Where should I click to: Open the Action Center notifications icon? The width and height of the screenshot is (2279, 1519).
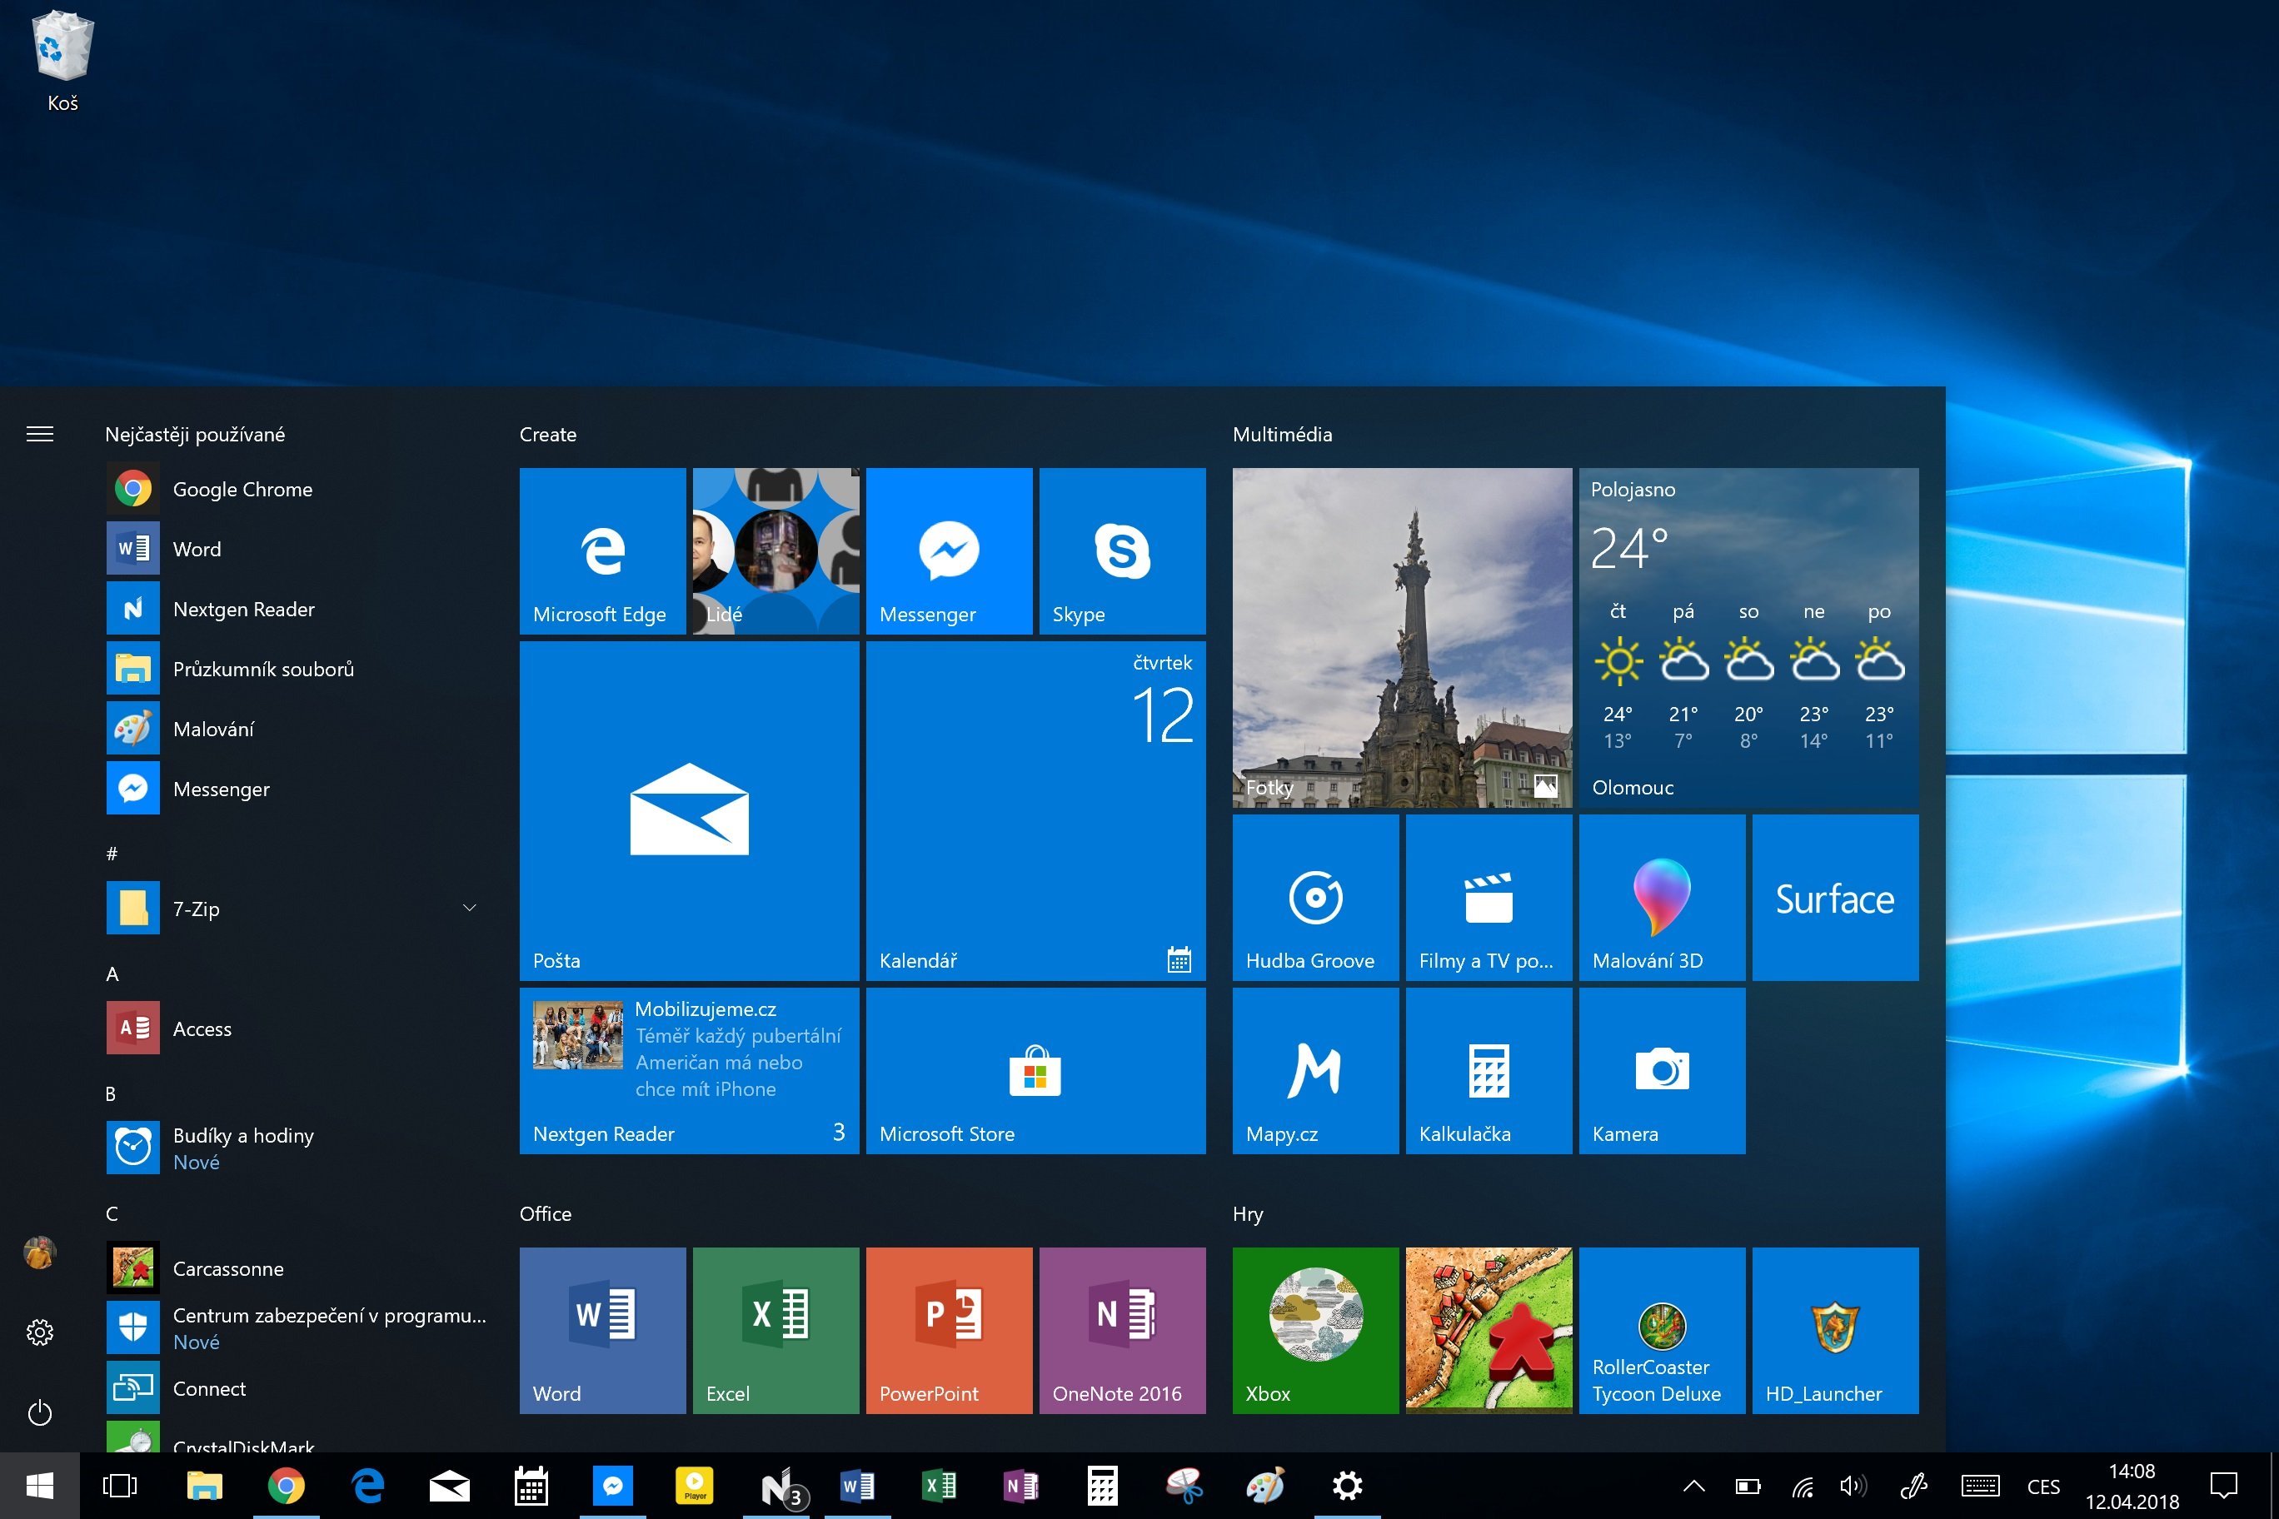coord(2224,1486)
